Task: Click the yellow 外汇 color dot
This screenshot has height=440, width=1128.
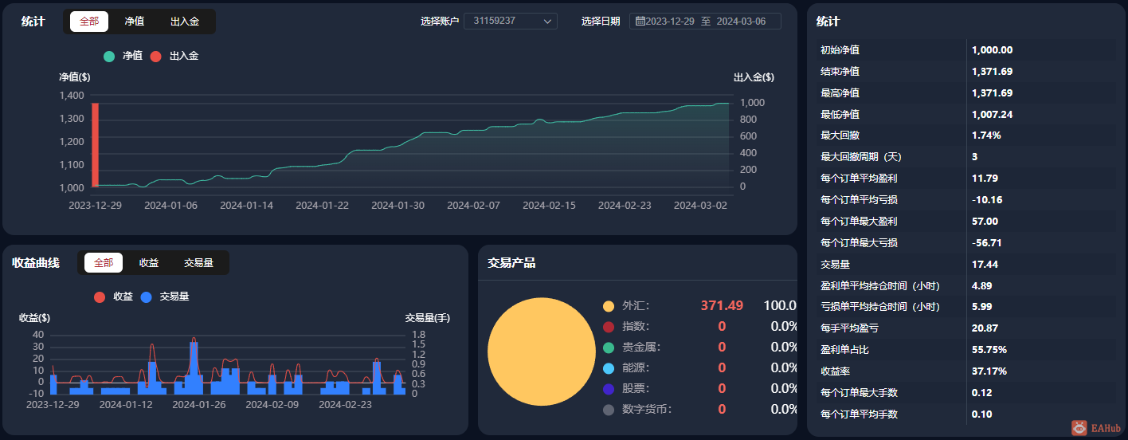Action: click(609, 306)
